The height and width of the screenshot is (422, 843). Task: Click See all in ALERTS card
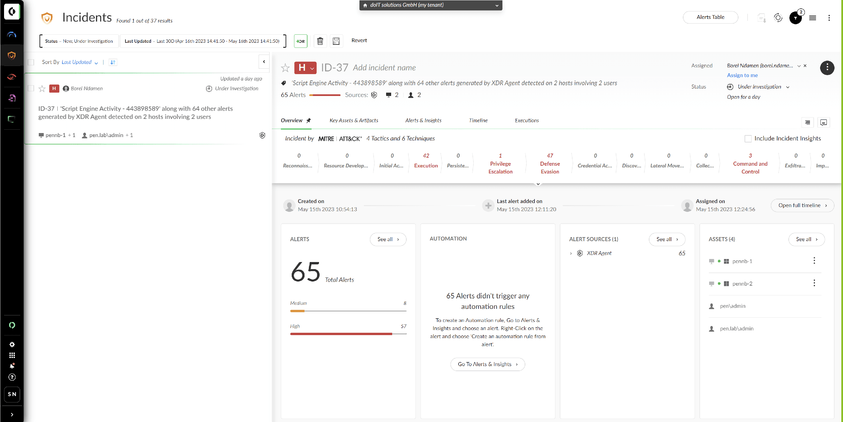[x=388, y=239]
